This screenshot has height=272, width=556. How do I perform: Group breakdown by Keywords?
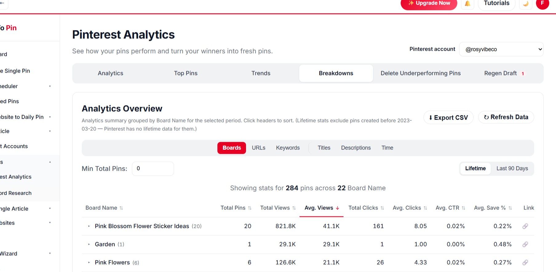coord(288,148)
